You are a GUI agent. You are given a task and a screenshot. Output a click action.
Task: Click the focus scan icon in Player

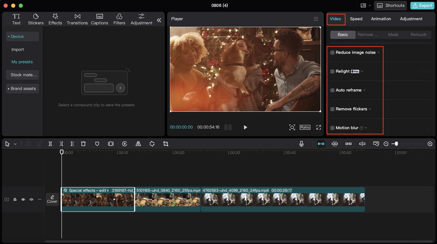(292, 127)
